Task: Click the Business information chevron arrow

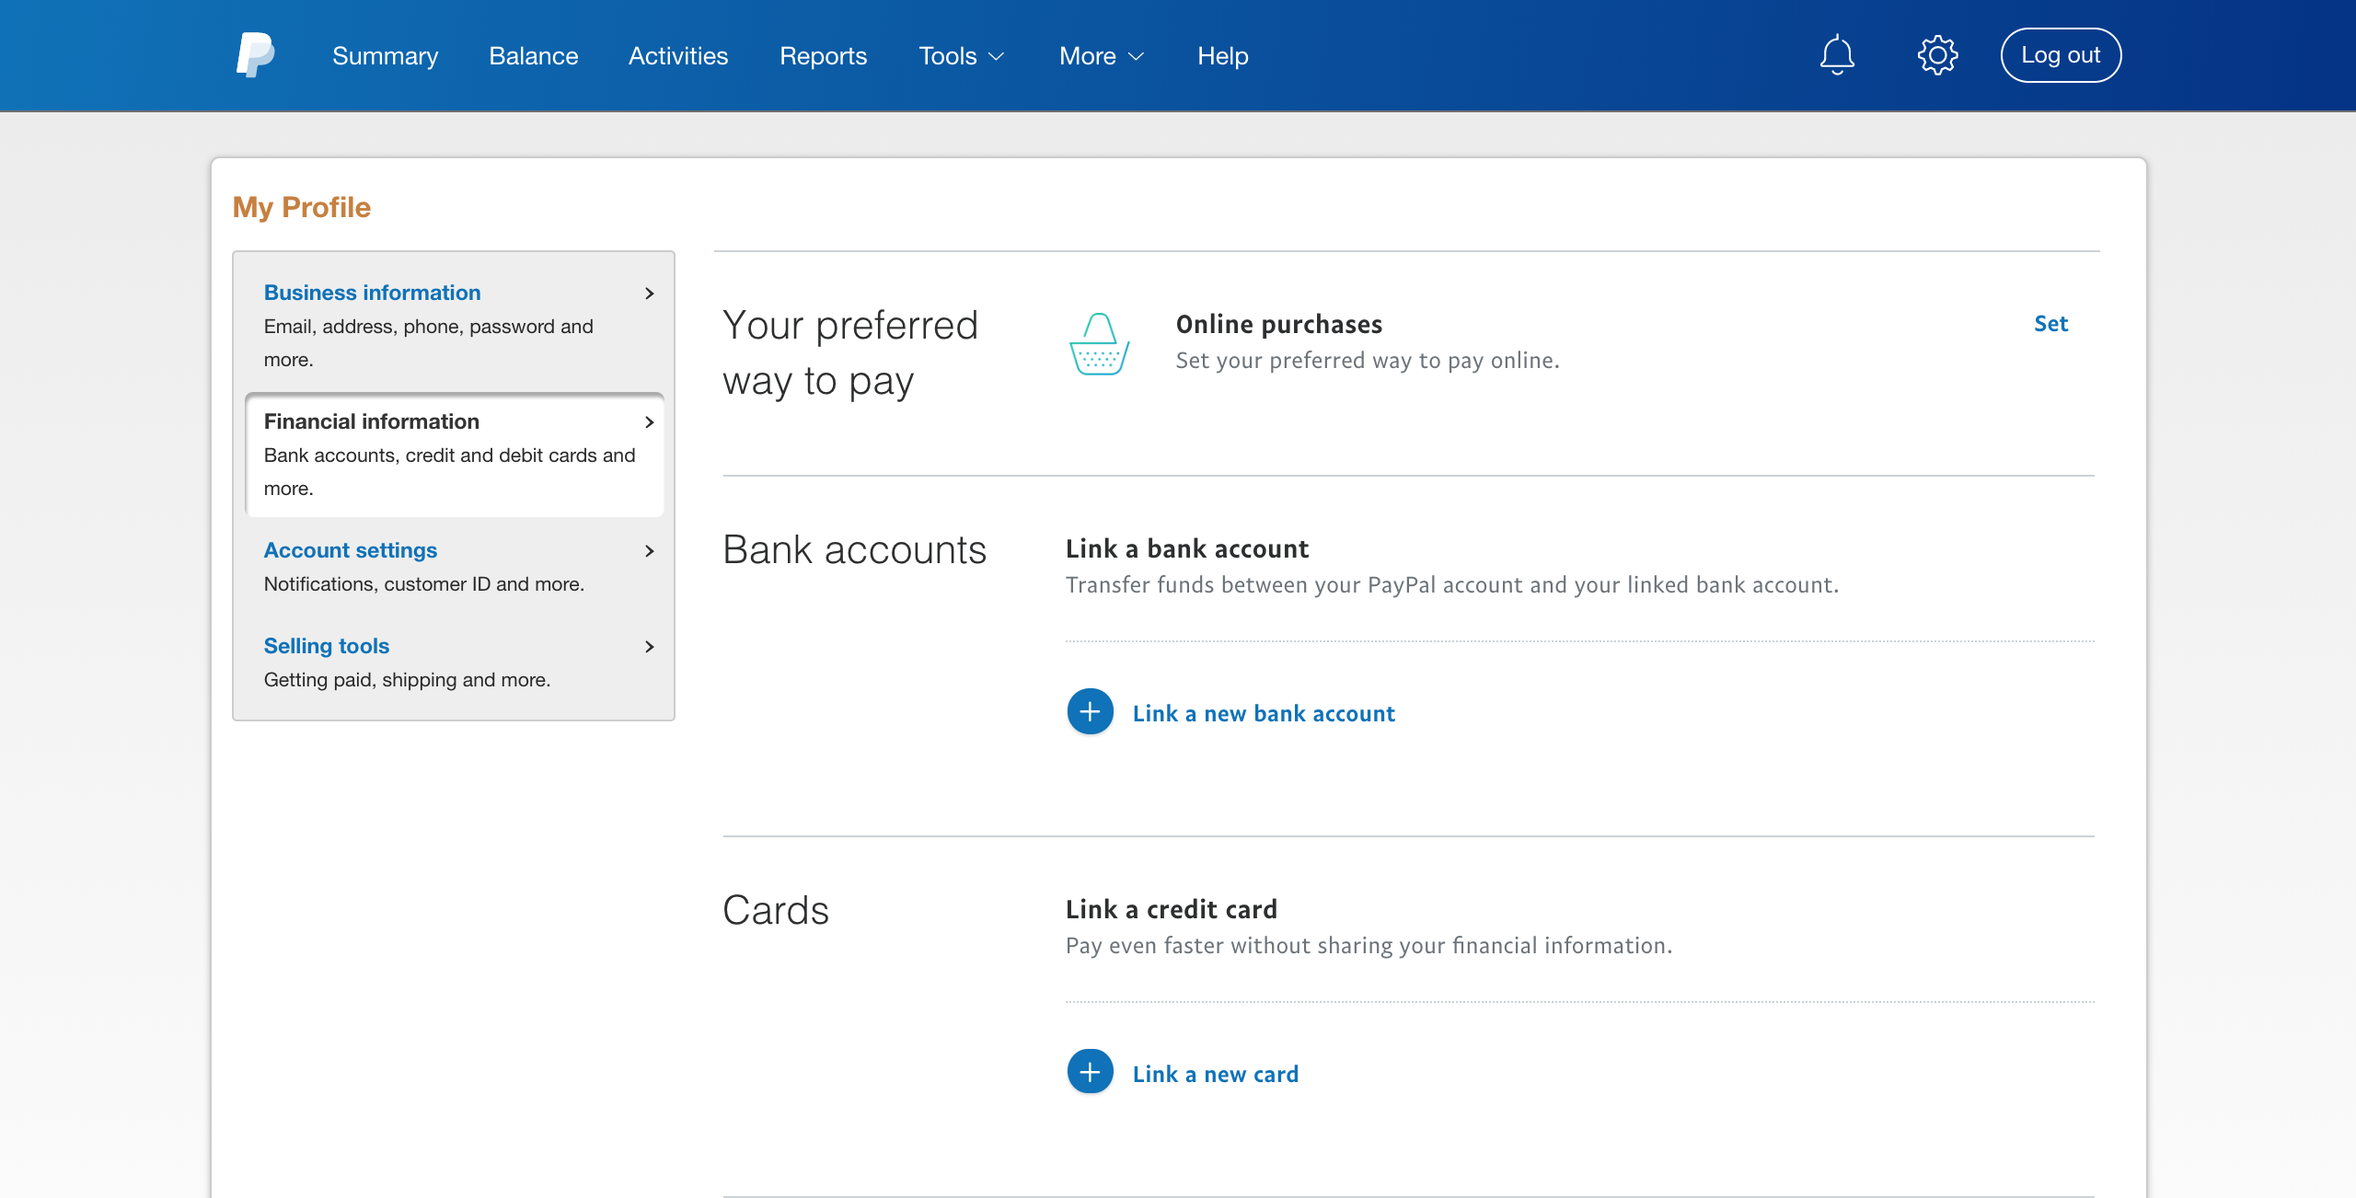Action: [x=650, y=294]
